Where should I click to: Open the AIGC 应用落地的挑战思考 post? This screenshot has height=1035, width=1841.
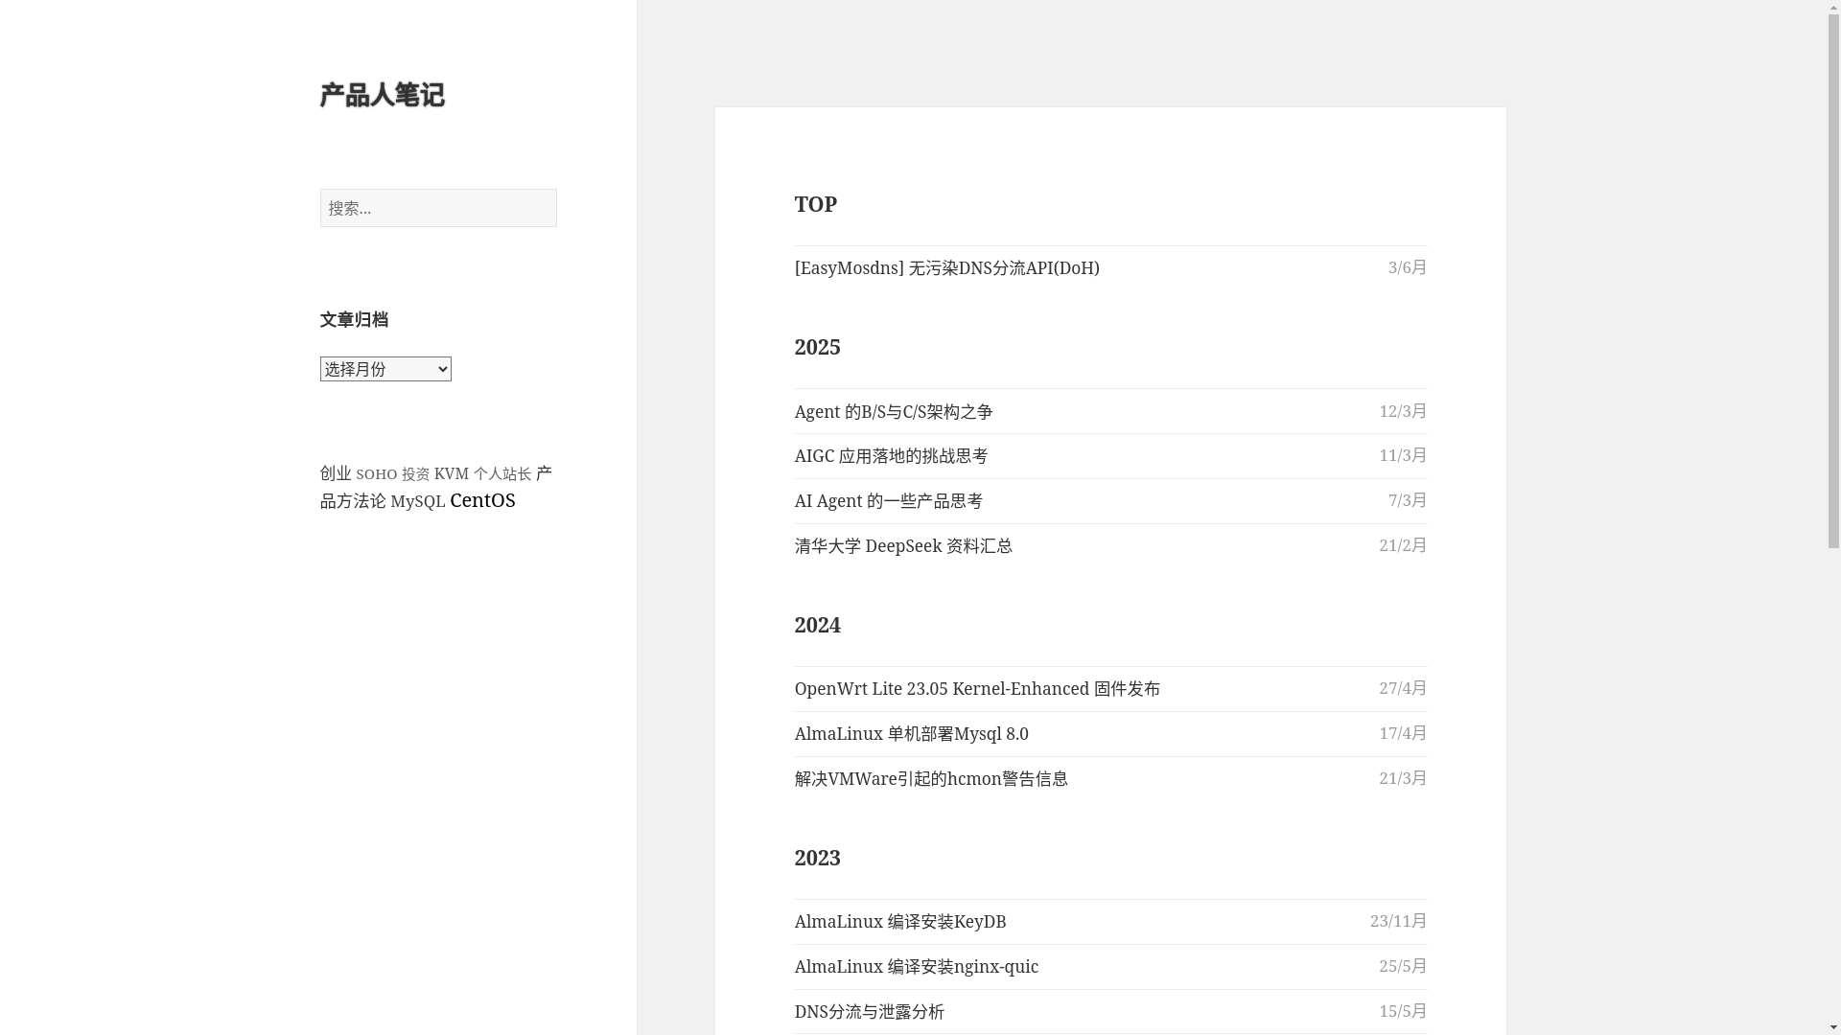[891, 456]
